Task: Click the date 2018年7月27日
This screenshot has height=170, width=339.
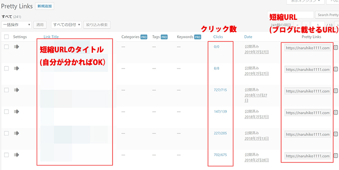Action: tap(257, 117)
